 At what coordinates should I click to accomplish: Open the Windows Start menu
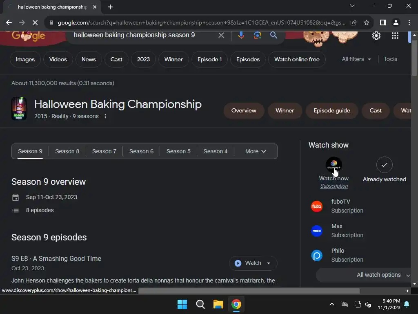(182, 304)
